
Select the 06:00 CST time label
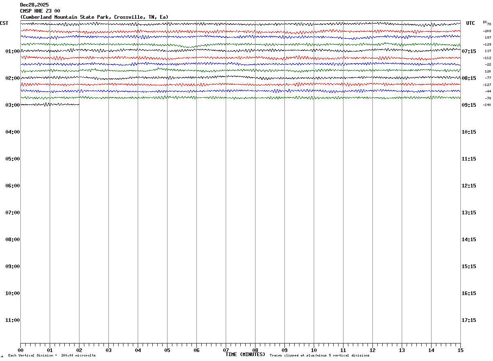click(x=13, y=186)
